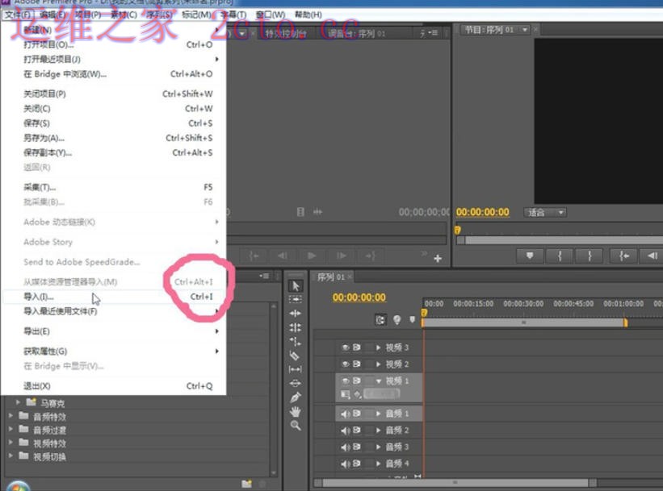Click the Windows Start orb

point(18,486)
